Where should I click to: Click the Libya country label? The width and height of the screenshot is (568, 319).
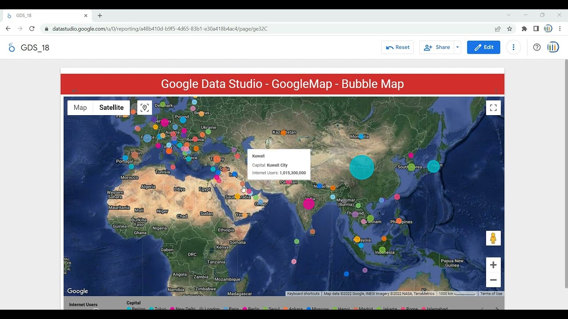click(179, 189)
